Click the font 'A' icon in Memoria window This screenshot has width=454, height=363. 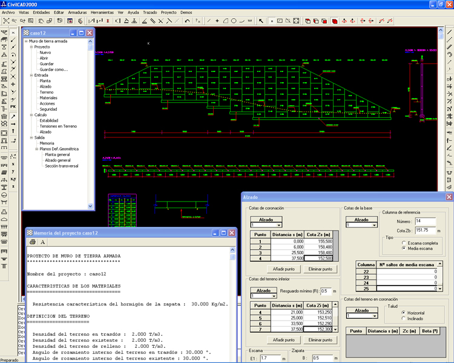point(43,242)
